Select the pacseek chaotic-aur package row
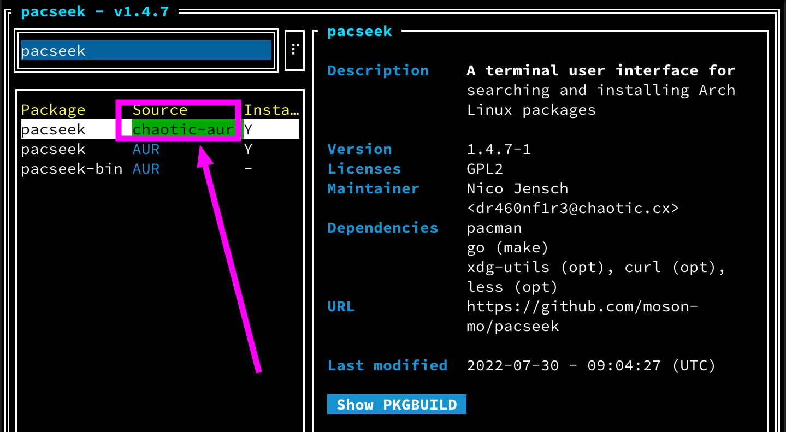786x432 pixels. [160, 129]
